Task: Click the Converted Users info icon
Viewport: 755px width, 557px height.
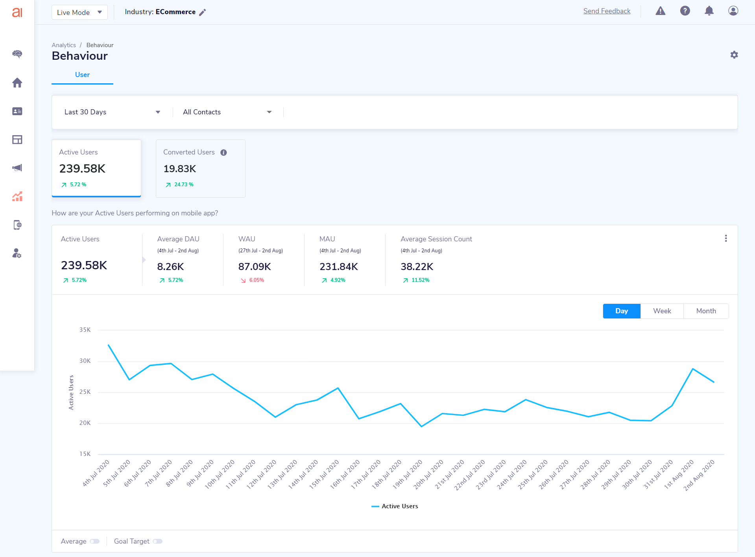Action: click(223, 153)
